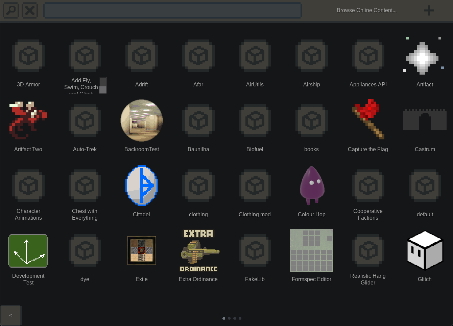Screen dimensions: 453x326
Task: Choose the Citadel rune shield icon
Action: pyautogui.click(x=142, y=186)
